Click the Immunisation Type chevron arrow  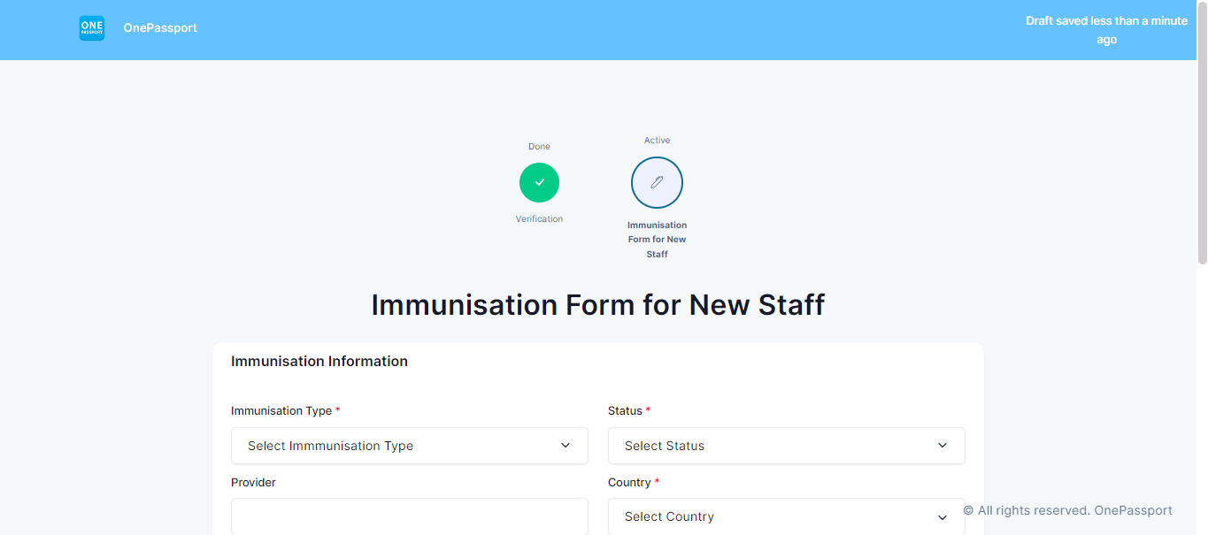[566, 446]
